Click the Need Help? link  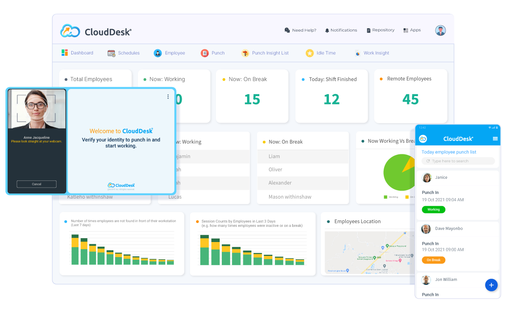click(304, 30)
